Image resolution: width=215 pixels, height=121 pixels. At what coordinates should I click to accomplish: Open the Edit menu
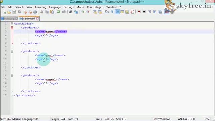10,7
